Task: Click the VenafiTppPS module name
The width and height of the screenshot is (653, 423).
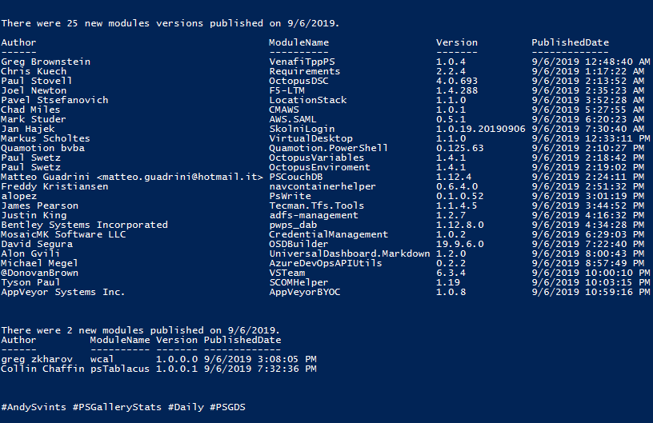Action: click(x=302, y=62)
